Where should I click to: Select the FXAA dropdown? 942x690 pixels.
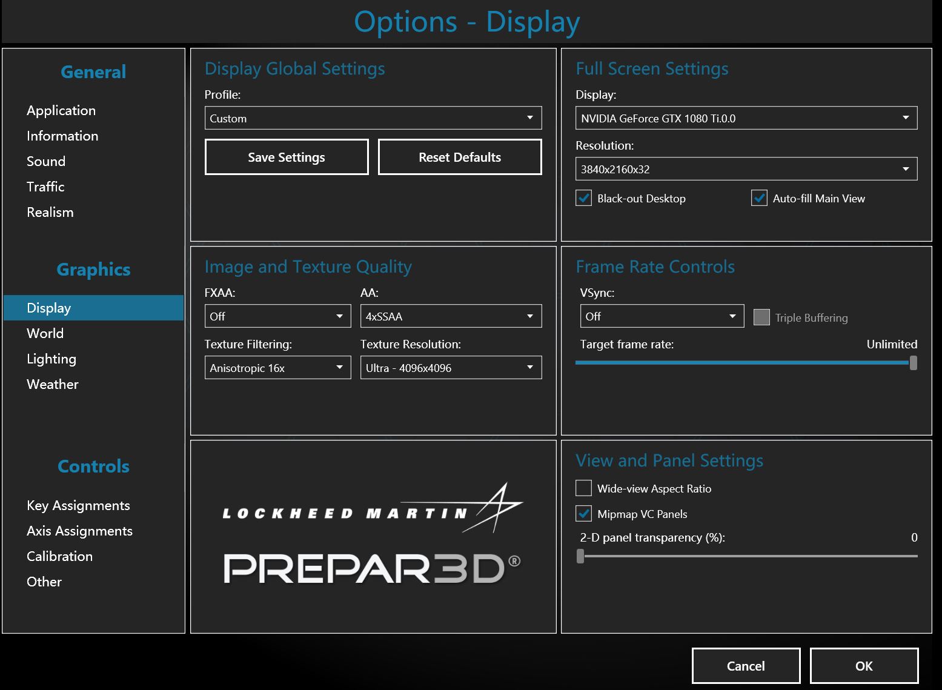coord(277,316)
